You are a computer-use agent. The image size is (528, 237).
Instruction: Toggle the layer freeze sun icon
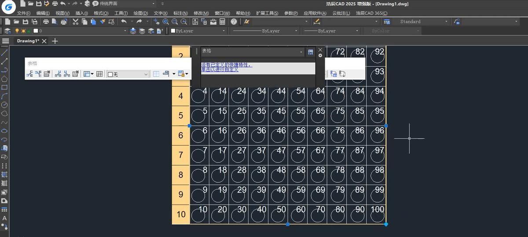23,31
